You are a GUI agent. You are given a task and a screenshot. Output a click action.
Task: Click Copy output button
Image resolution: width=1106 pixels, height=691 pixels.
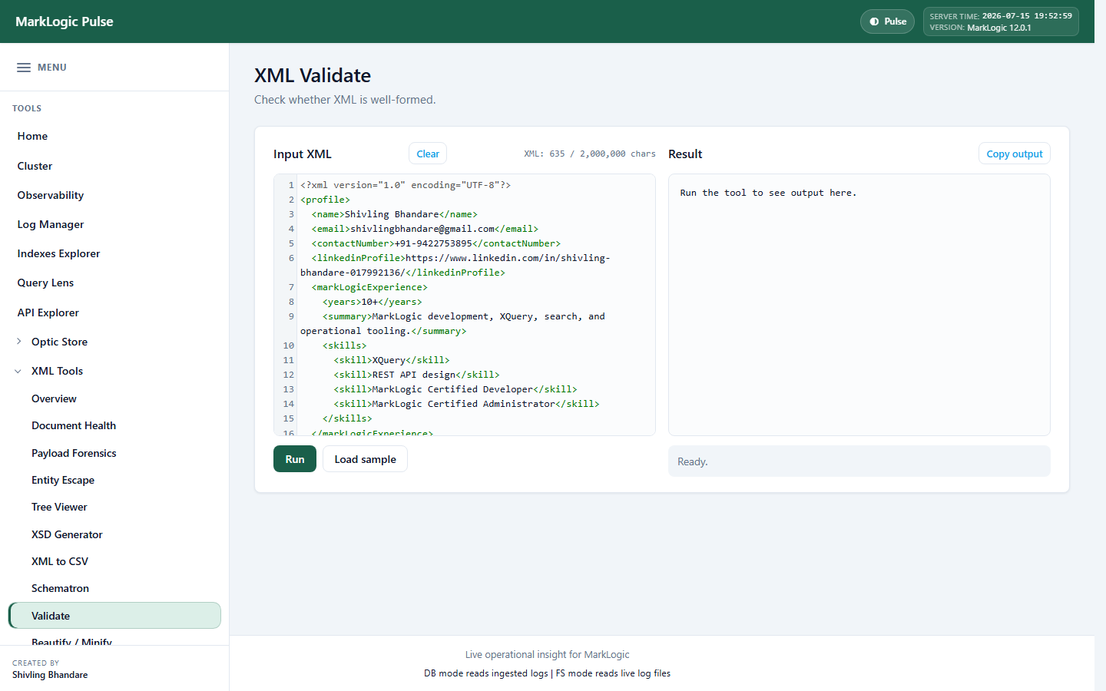click(x=1015, y=154)
